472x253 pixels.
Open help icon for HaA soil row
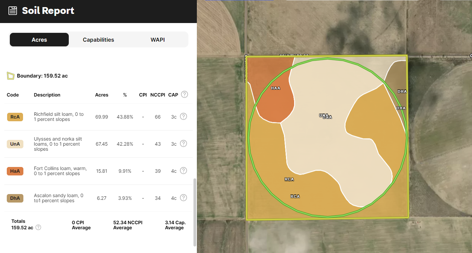183,171
